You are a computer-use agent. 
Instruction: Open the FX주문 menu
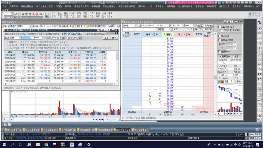tap(68, 7)
